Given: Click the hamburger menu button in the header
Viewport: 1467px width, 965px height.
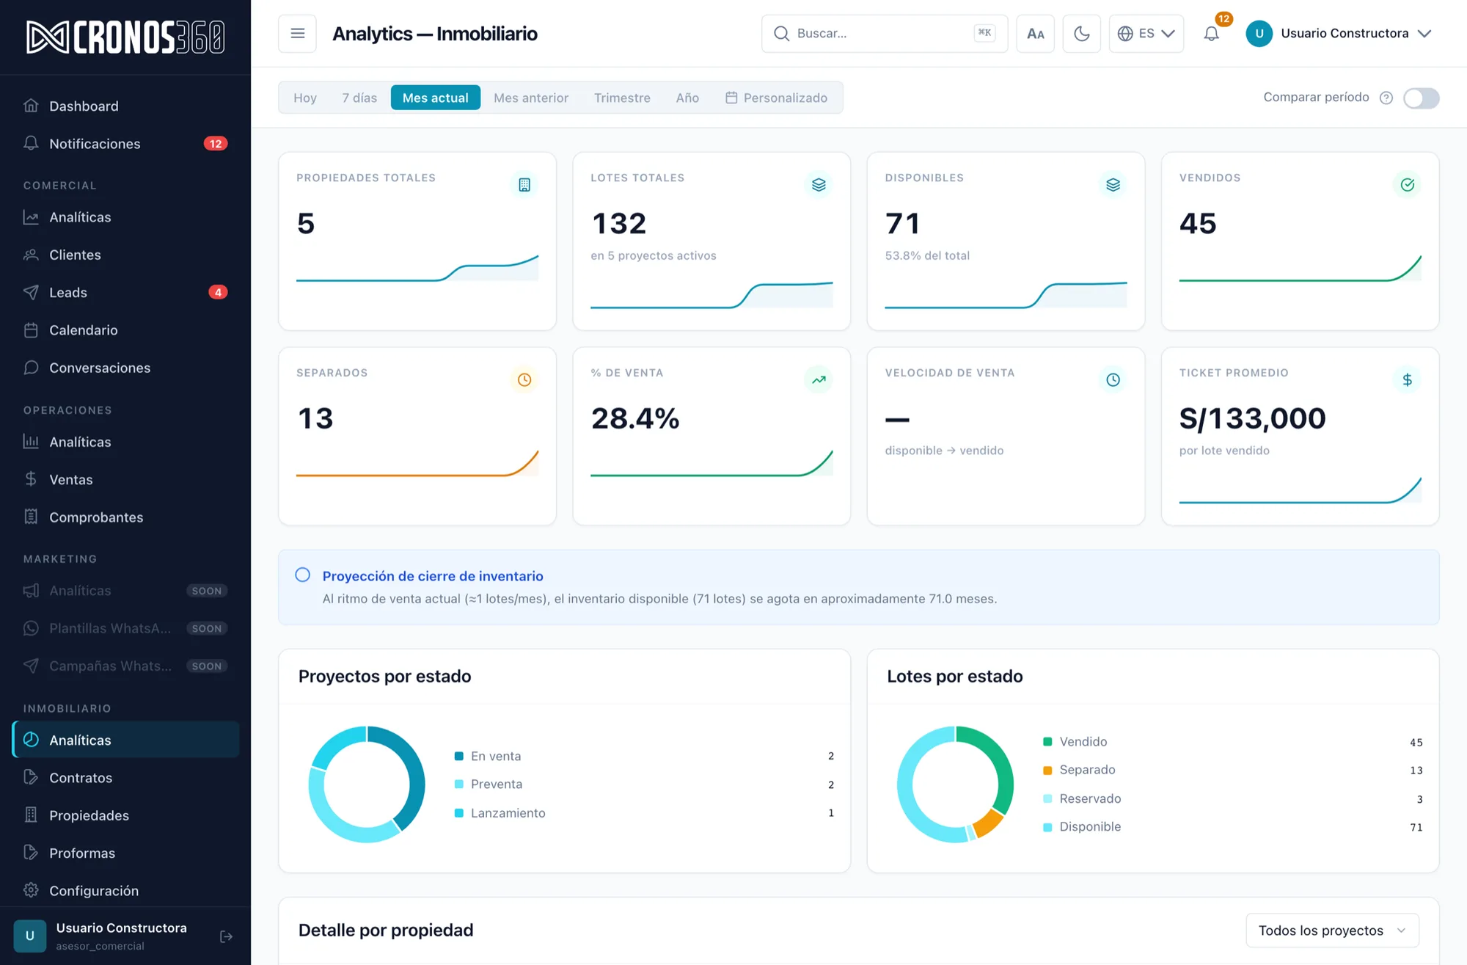Looking at the screenshot, I should (x=297, y=34).
